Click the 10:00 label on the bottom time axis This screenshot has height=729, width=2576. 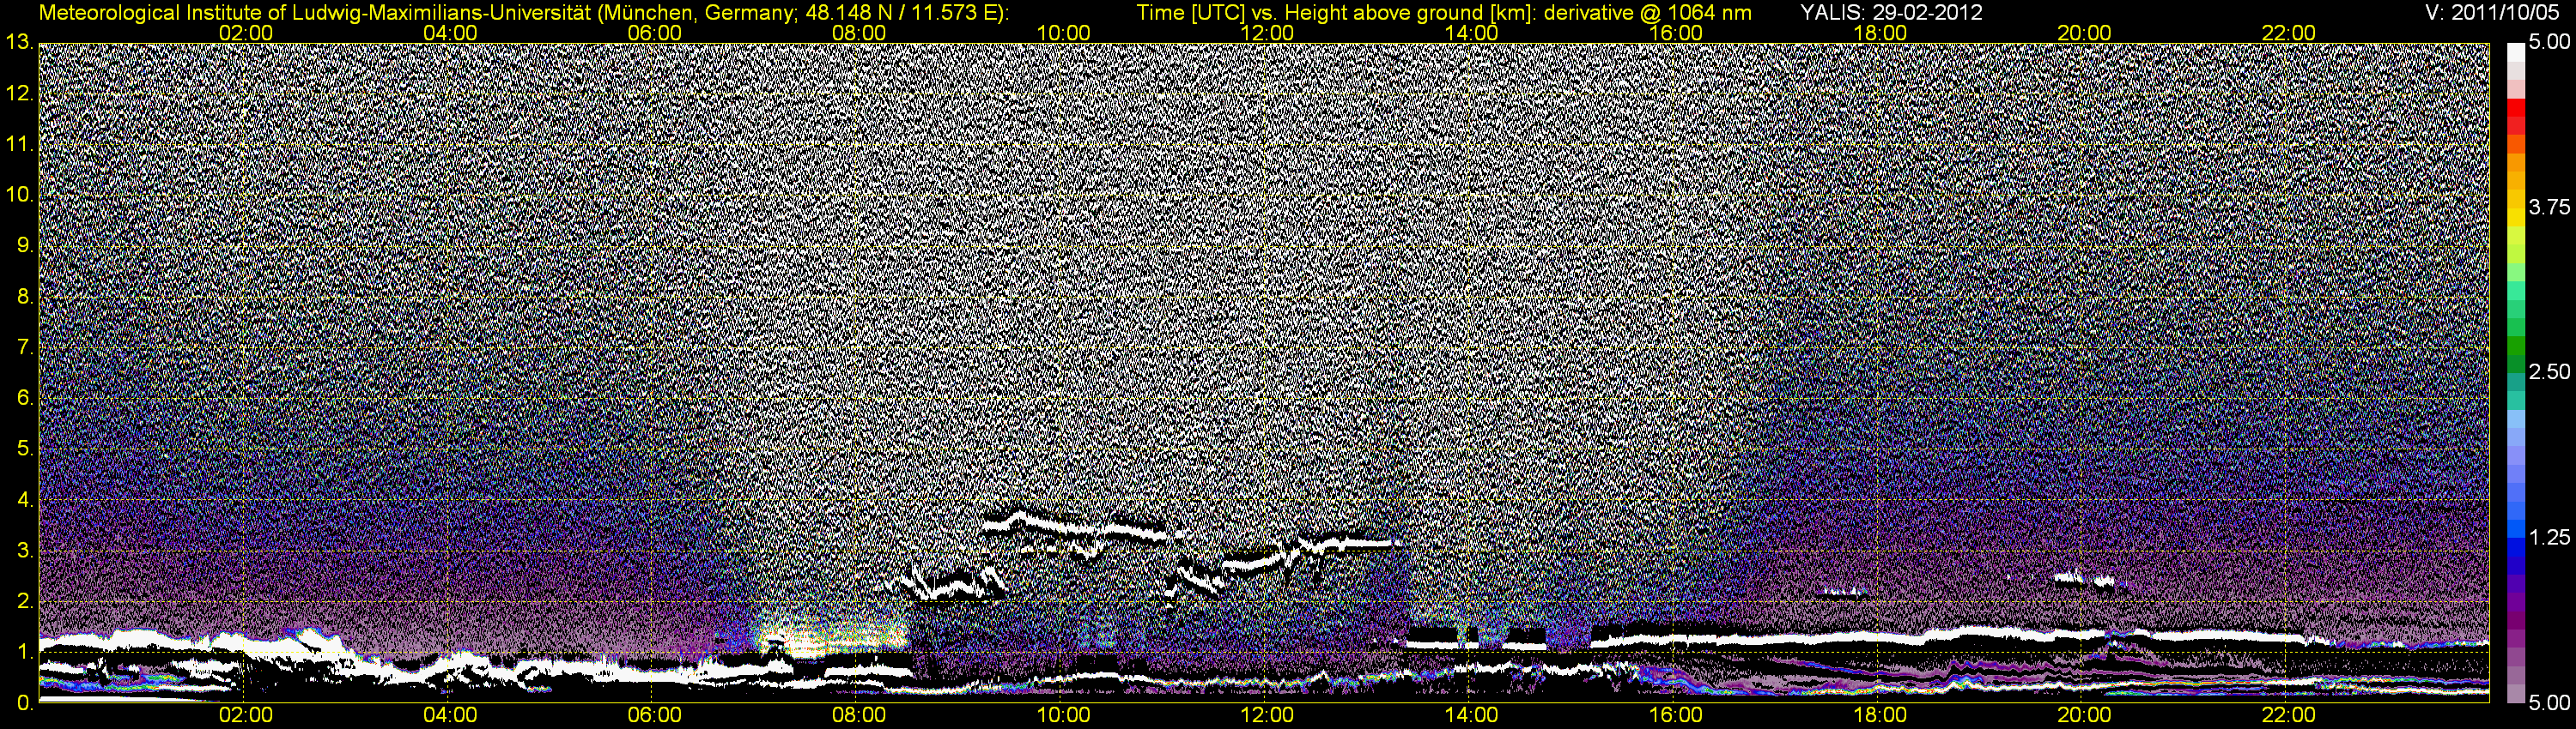(1063, 715)
